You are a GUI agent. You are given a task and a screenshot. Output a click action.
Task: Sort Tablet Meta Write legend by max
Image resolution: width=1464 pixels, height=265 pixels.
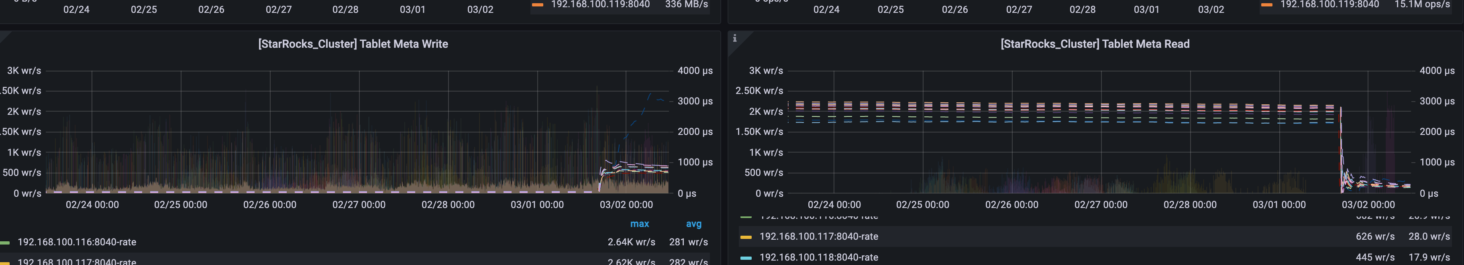coord(639,224)
